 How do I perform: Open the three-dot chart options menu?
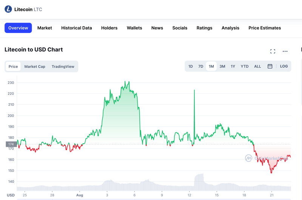[285, 51]
